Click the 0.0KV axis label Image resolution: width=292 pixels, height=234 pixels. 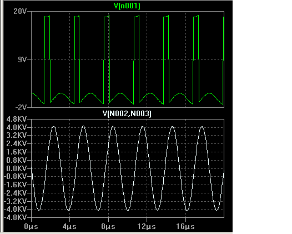[x=17, y=169]
